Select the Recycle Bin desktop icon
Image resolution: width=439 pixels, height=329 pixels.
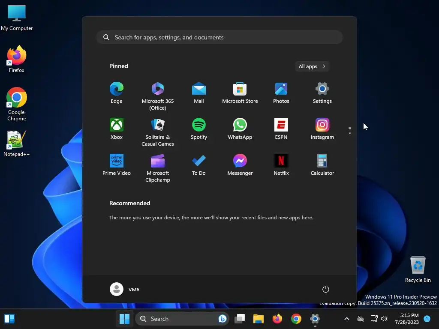click(x=418, y=269)
